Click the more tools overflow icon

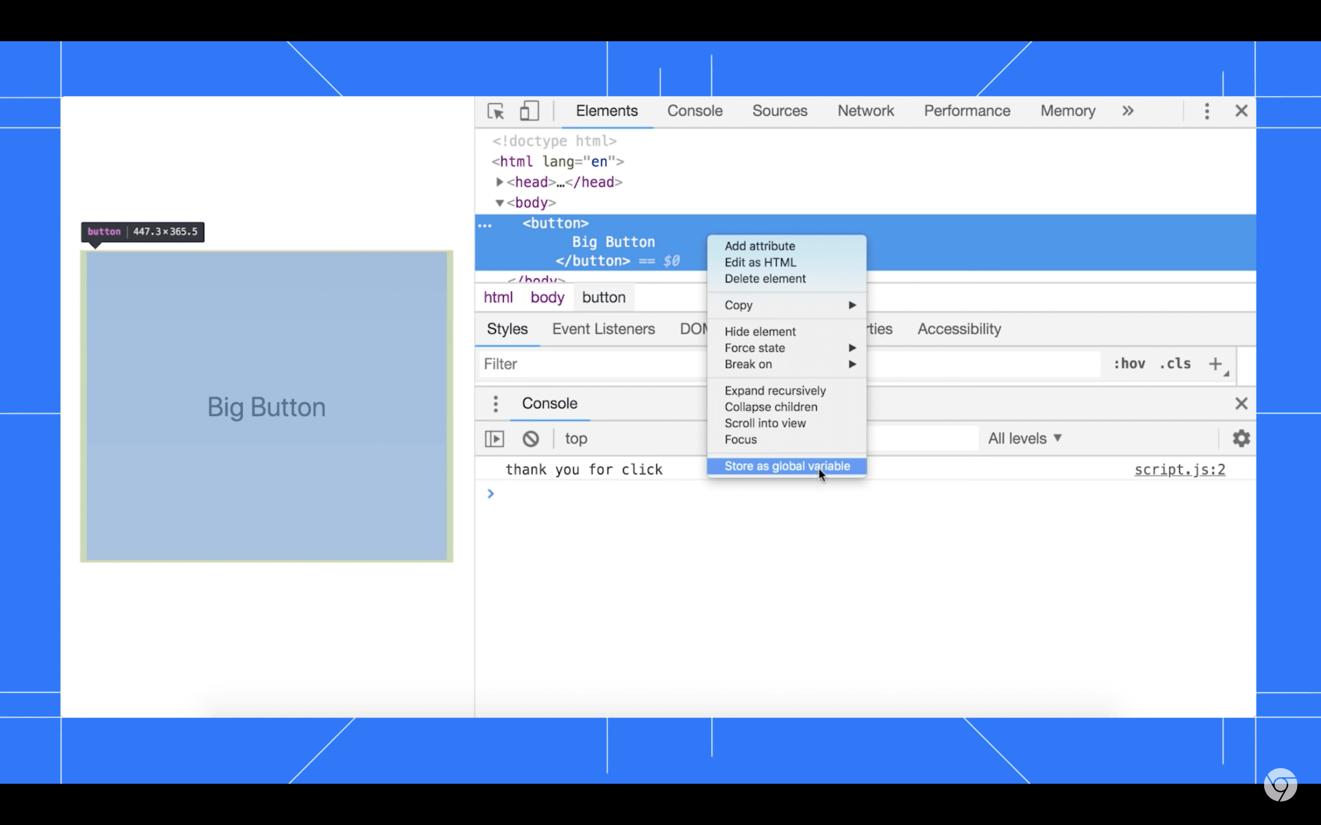tap(1128, 110)
